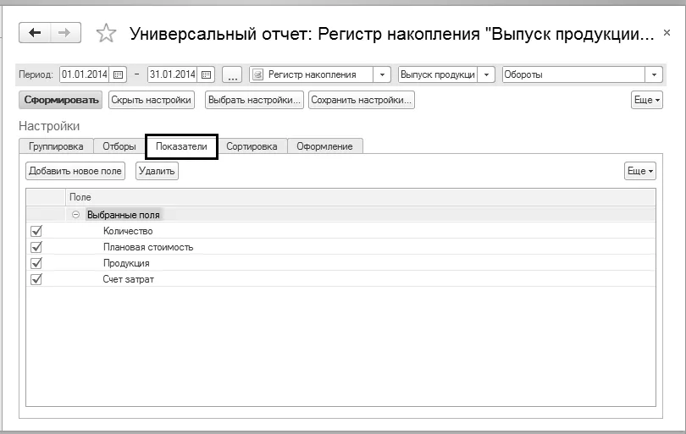Select the Выбранные поля group row
Viewport: 686px width, 434px height.
340,215
